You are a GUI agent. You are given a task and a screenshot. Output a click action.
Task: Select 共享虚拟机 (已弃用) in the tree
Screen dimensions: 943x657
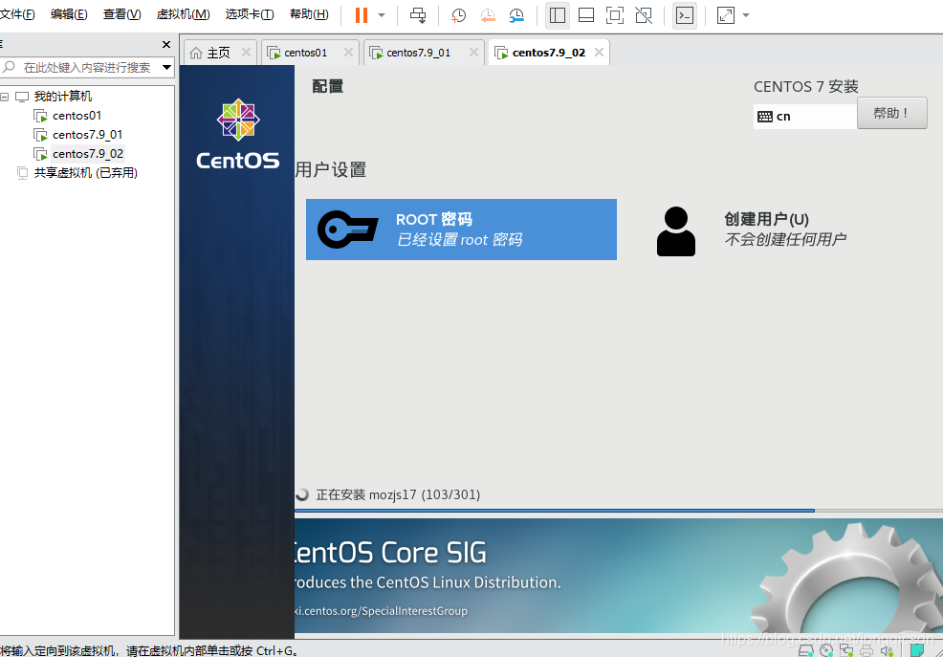click(85, 173)
